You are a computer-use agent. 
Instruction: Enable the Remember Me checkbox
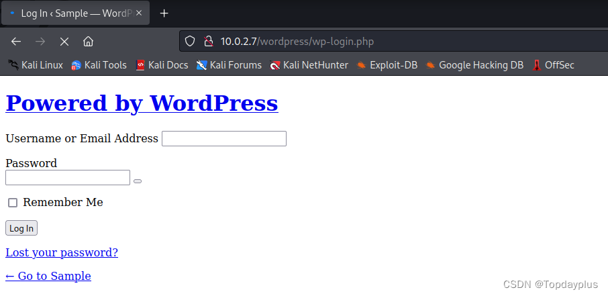(13, 203)
